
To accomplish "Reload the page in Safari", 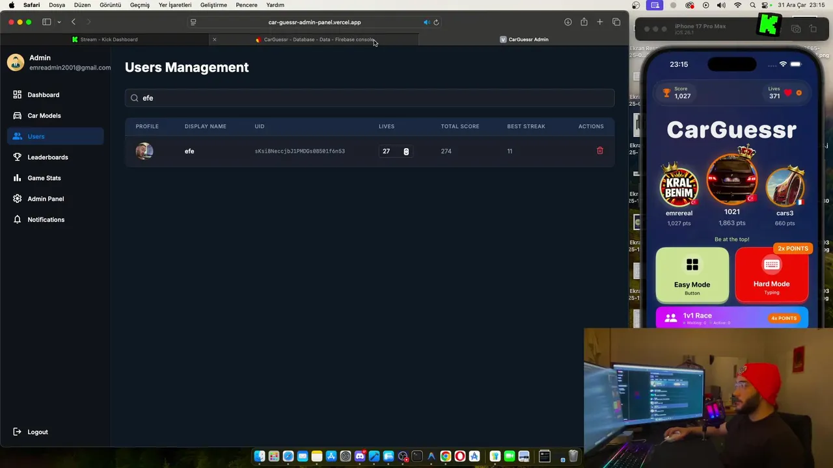I will click(x=436, y=22).
